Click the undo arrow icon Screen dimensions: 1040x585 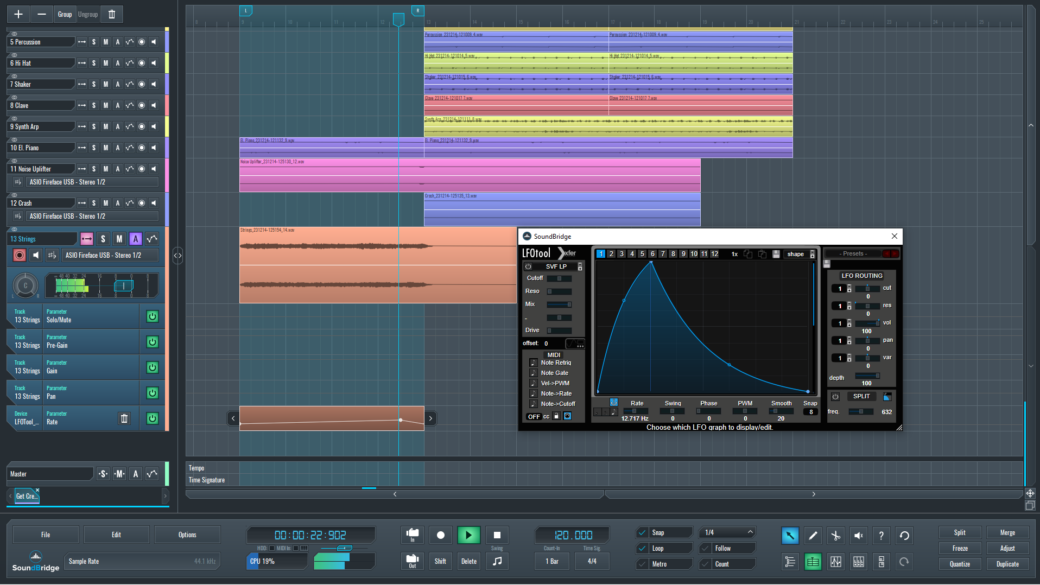point(904,536)
